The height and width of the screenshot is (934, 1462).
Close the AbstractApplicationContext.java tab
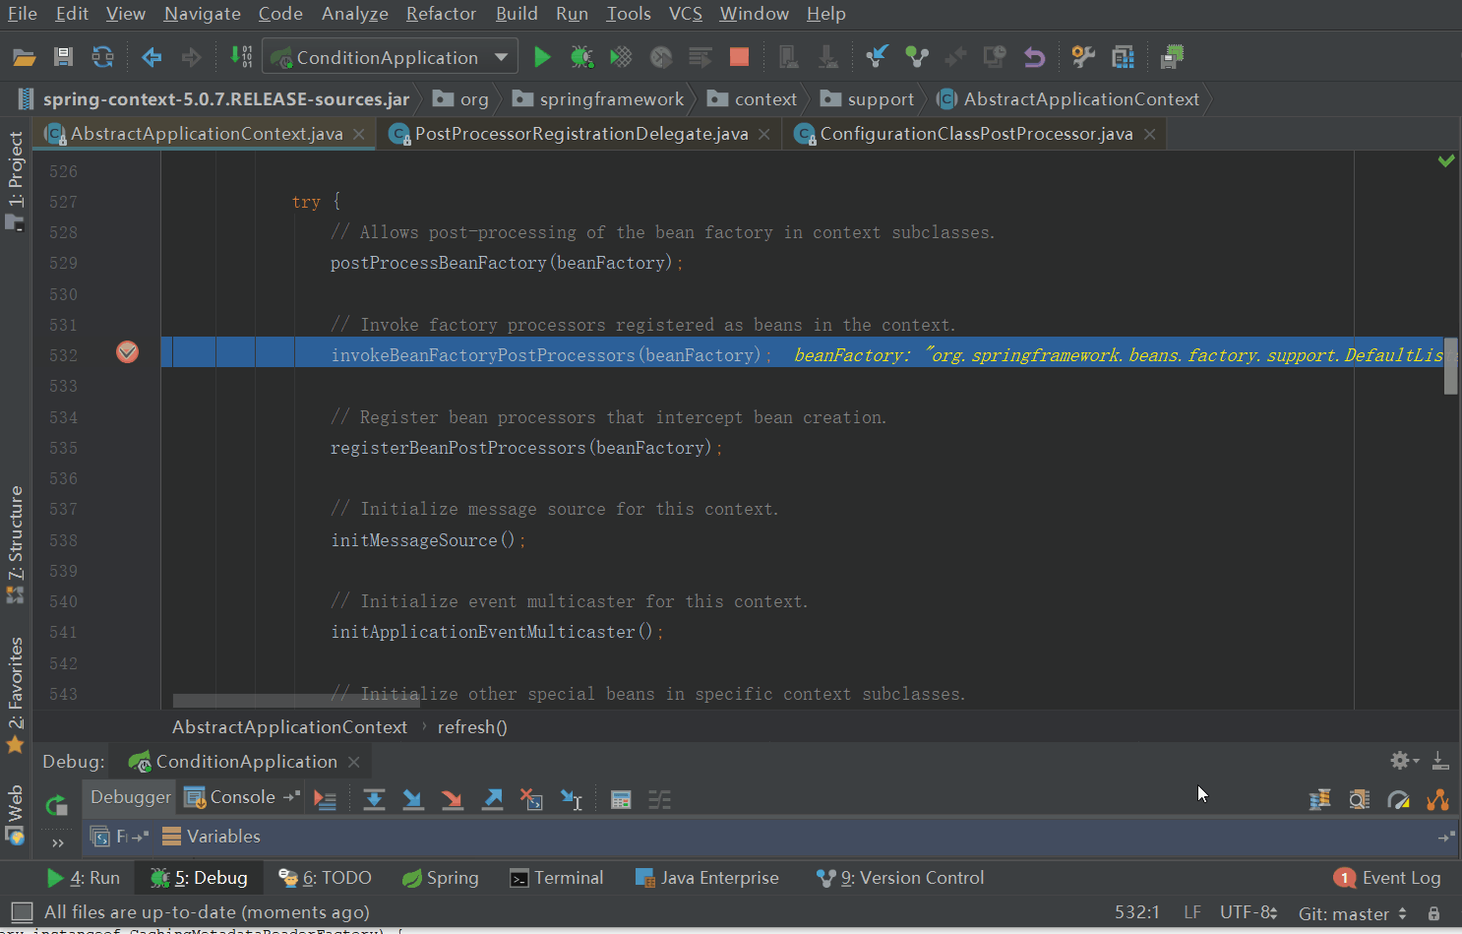(x=359, y=134)
